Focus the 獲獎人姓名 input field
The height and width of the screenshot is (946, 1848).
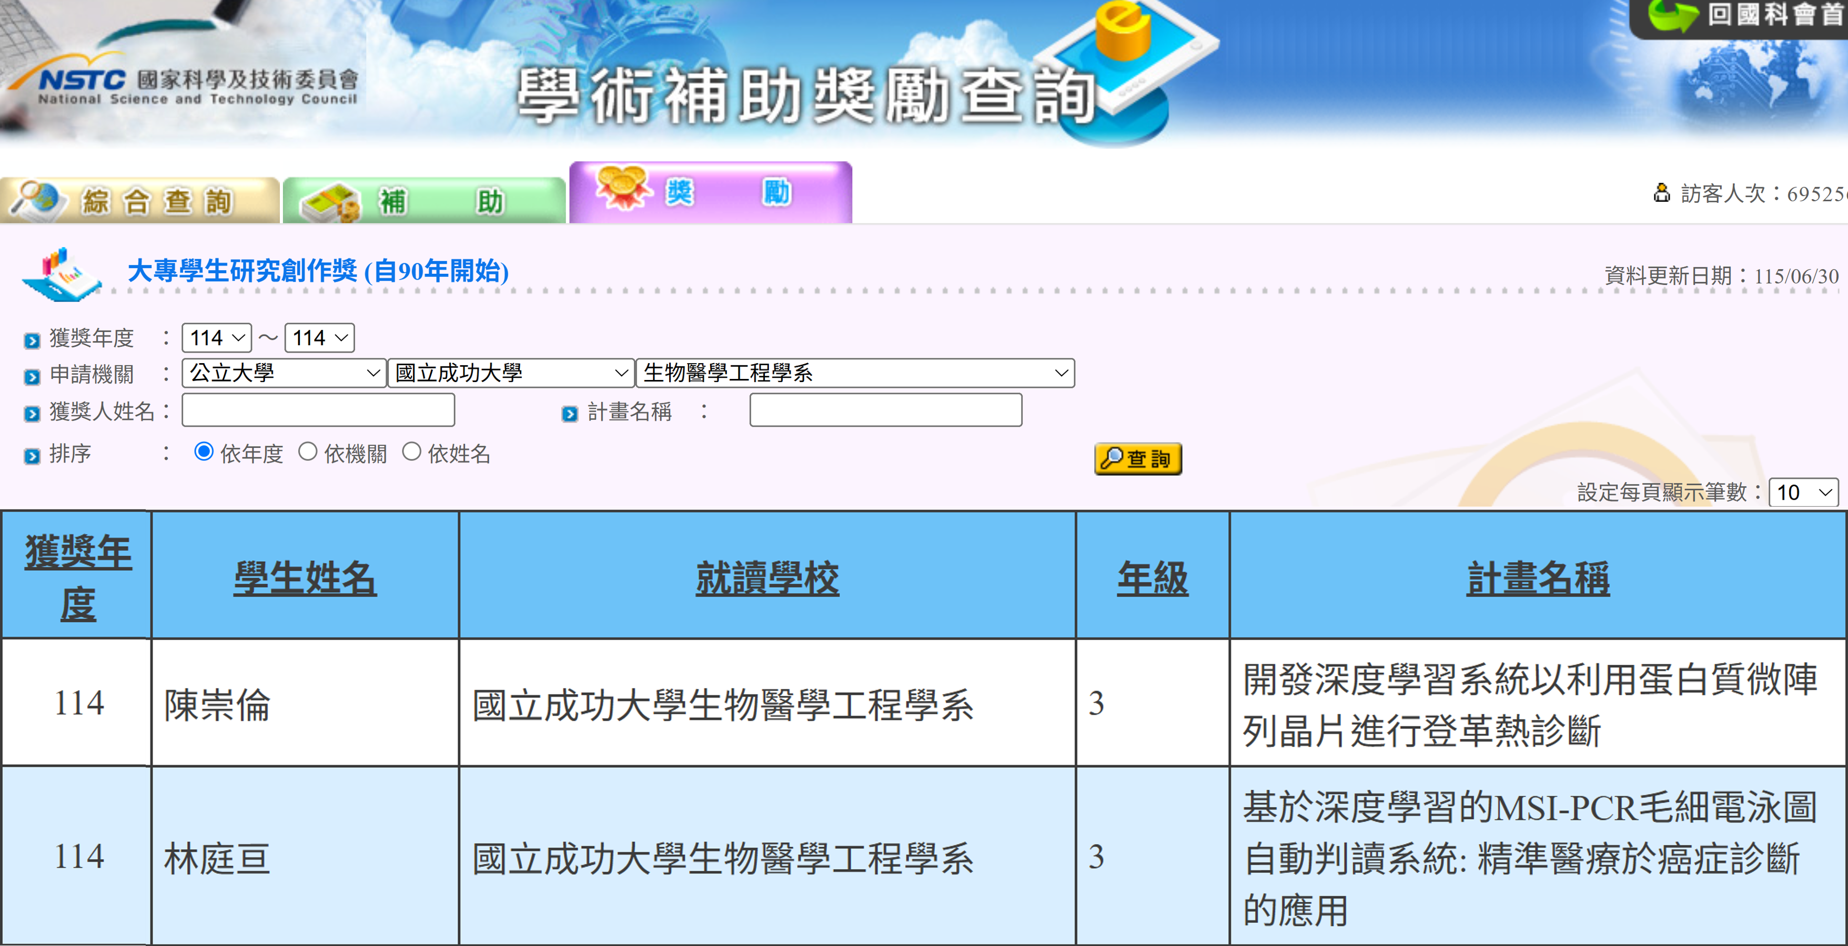coord(318,410)
